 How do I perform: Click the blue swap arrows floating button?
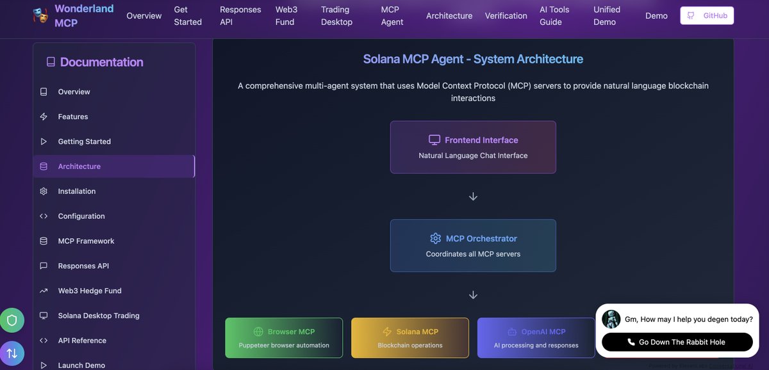pyautogui.click(x=12, y=353)
